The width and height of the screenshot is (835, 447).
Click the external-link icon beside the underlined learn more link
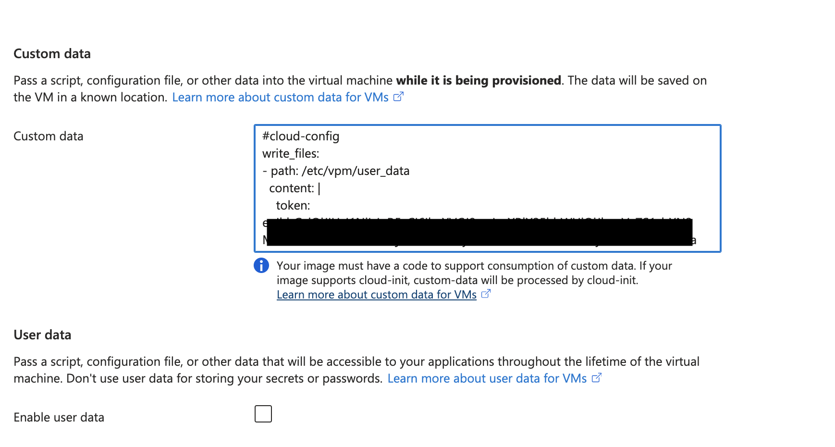point(485,294)
